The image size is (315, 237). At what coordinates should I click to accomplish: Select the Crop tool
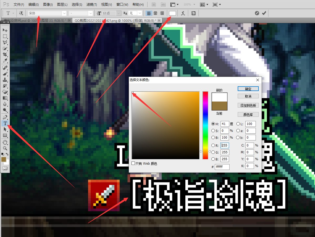pos(5,54)
